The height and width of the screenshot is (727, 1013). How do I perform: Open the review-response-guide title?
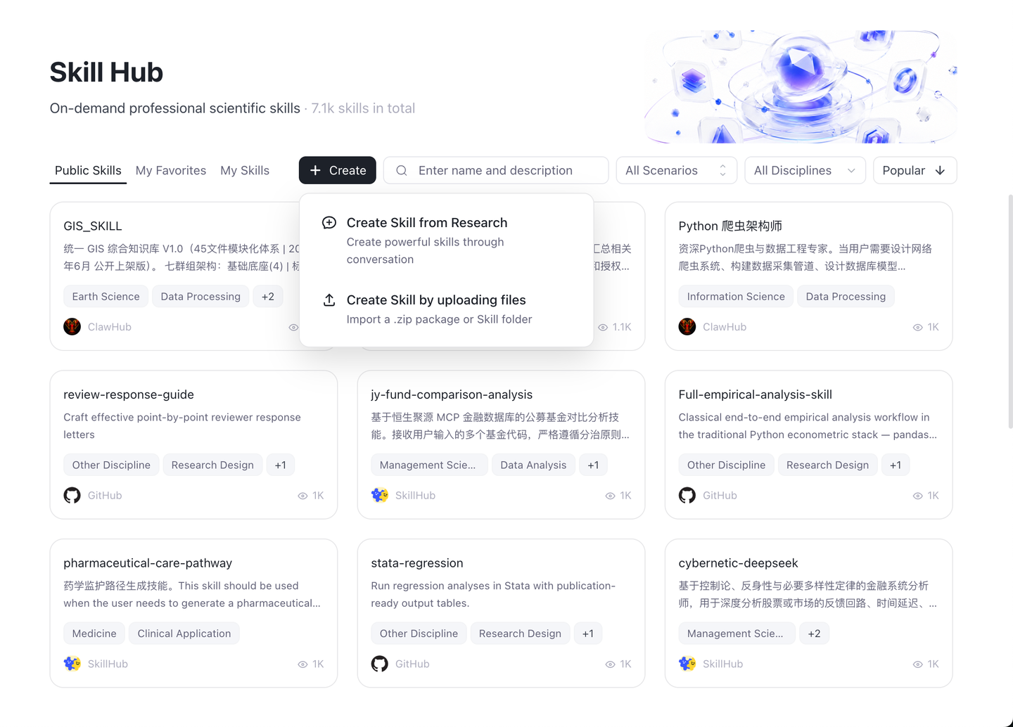click(129, 394)
